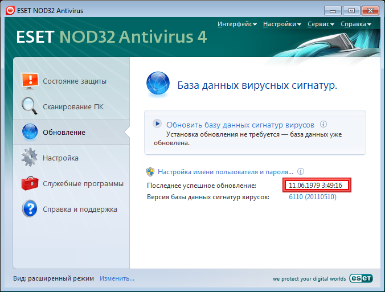Click the gear icon beside Настройка
This screenshot has height=292, width=385.
tap(30, 157)
